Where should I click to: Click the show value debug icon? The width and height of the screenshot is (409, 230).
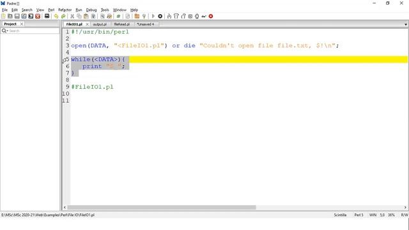coord(204,16)
